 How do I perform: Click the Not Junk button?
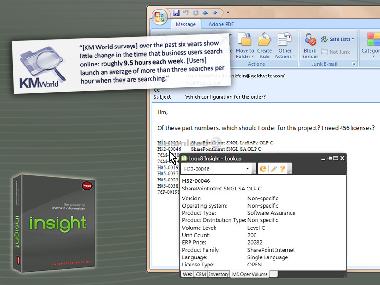(x=335, y=52)
